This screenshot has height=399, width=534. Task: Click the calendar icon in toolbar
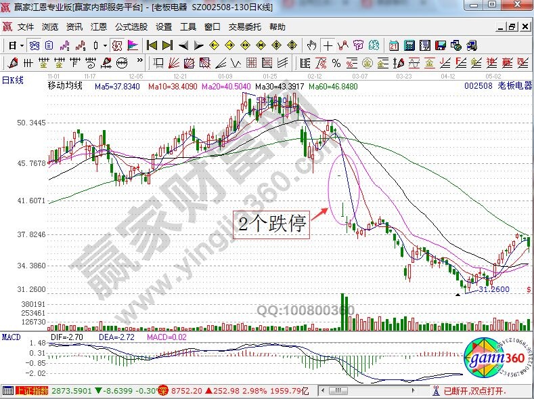click(x=394, y=45)
